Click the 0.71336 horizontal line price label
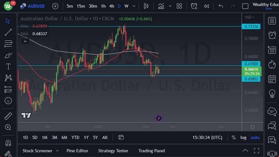 (x=251, y=27)
